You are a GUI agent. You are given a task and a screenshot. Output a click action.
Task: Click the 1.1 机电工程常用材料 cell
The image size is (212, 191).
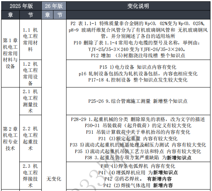tap(31, 39)
